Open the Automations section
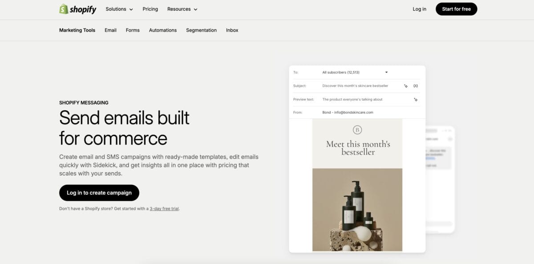The width and height of the screenshot is (534, 264). coord(162,30)
